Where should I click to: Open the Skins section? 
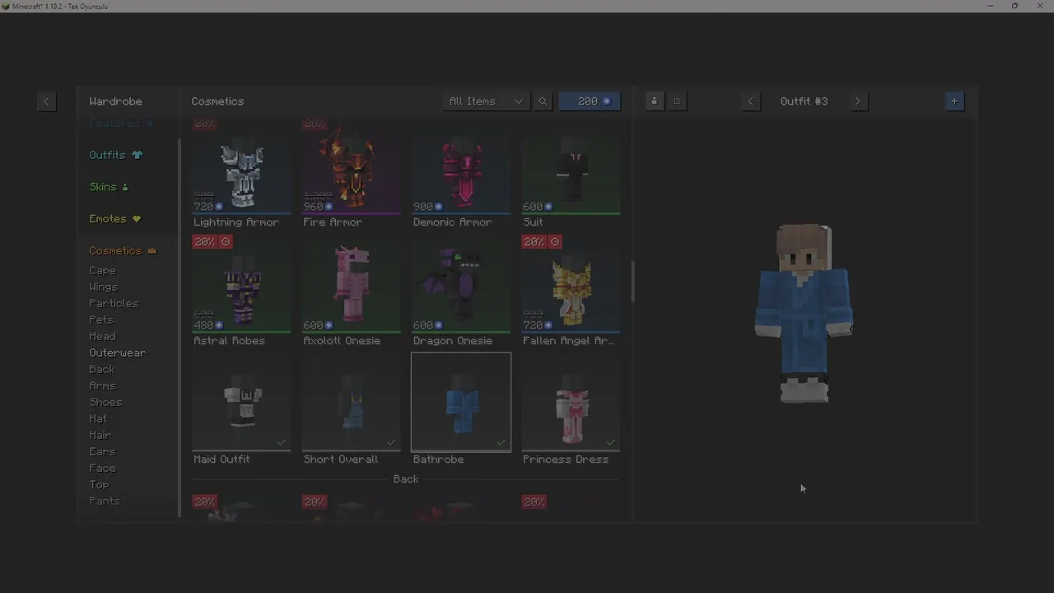point(109,187)
